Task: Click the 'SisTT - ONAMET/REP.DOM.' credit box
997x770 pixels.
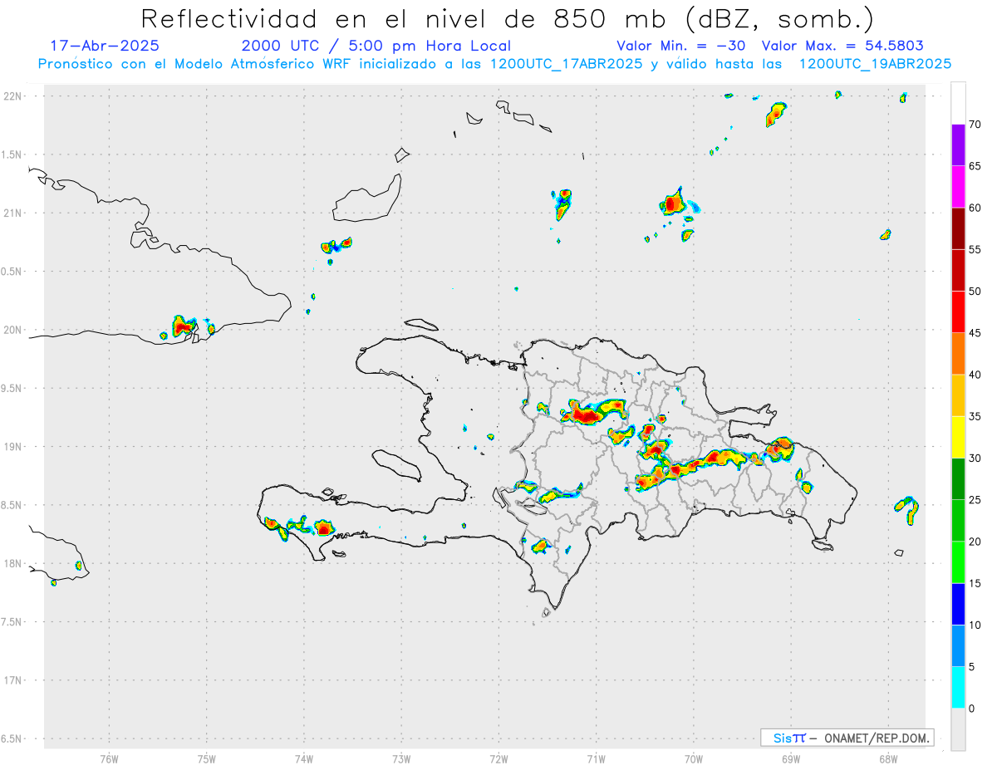Action: [x=847, y=738]
